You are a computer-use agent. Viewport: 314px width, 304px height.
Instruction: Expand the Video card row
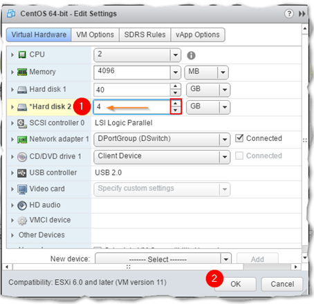(x=12, y=189)
